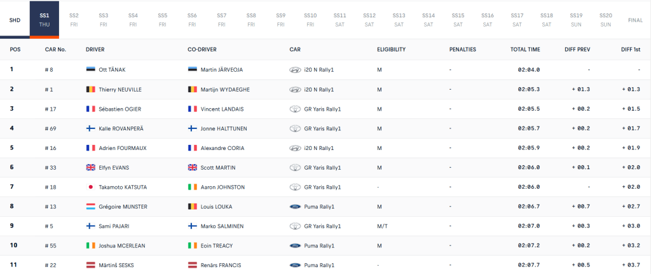Click Irish flag next to Eoin TREACY

(193, 245)
